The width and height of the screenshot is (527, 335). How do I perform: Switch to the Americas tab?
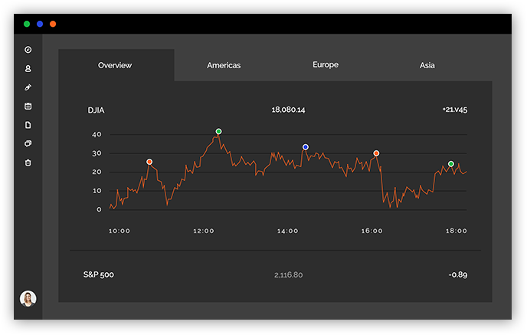(224, 65)
